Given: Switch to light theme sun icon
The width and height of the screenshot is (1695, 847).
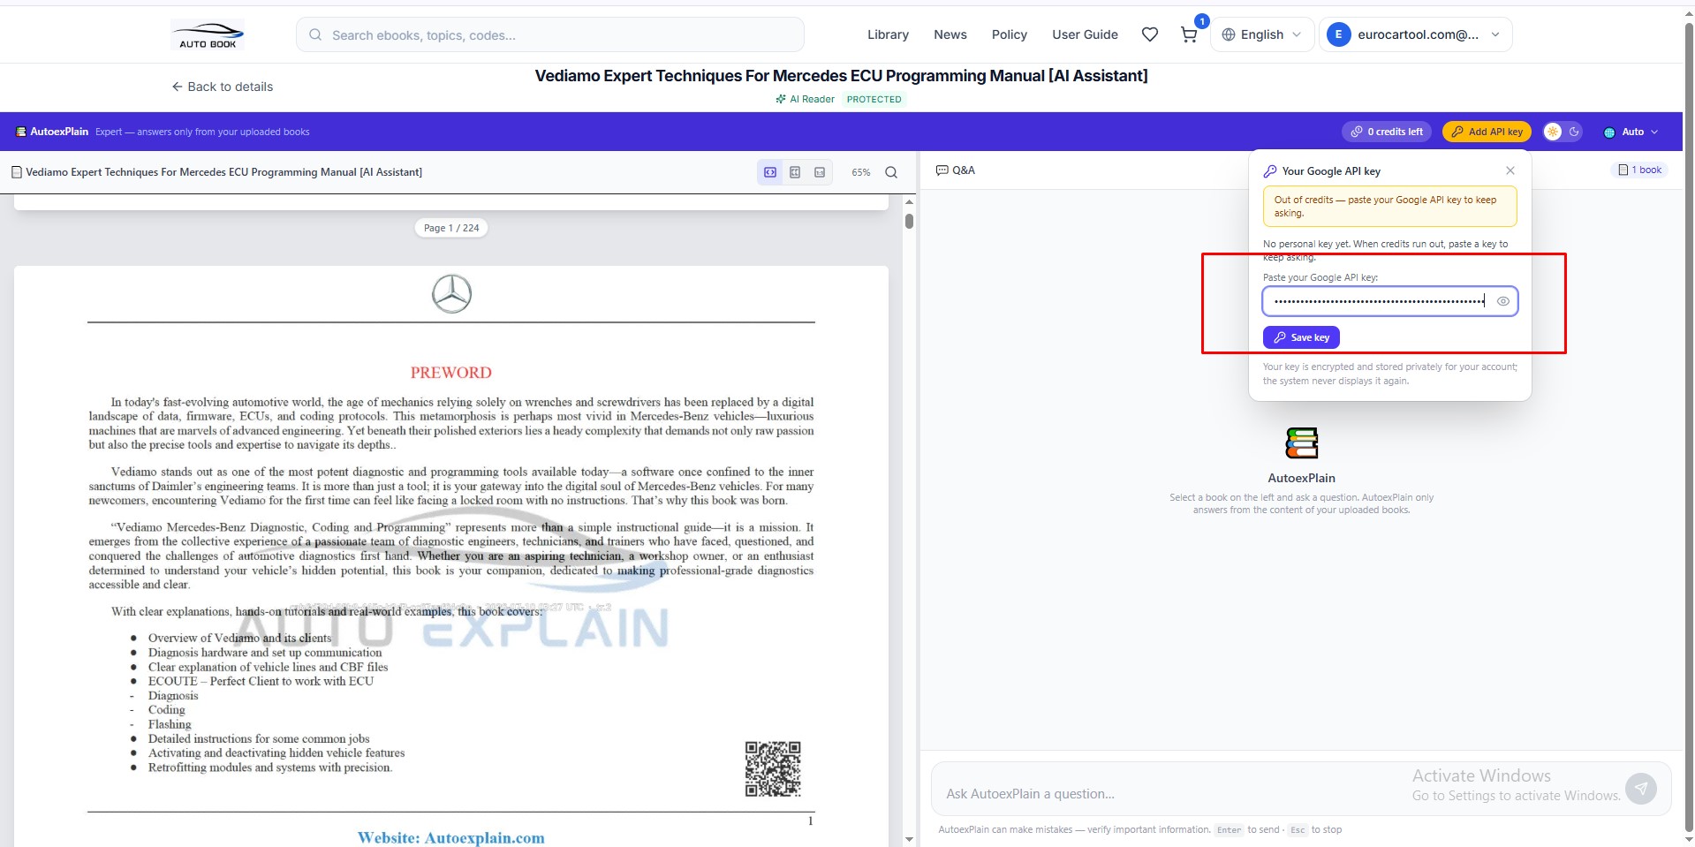Looking at the screenshot, I should click(x=1553, y=132).
